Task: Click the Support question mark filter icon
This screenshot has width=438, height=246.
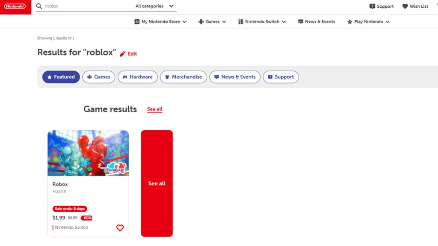Action: (270, 77)
